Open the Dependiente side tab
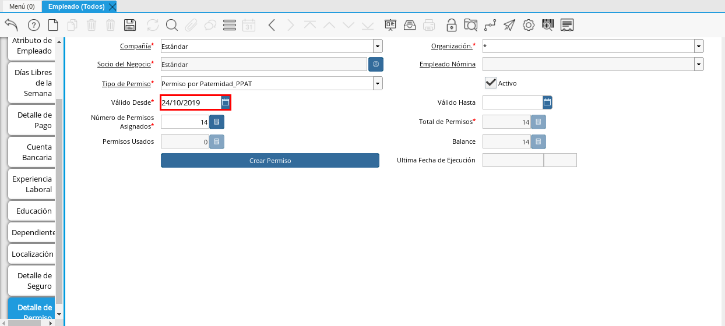Screen dimensions: 725x326 point(32,232)
